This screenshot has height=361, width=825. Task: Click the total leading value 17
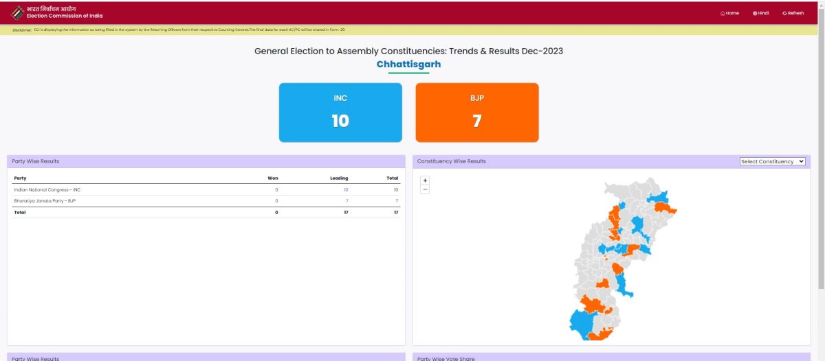coord(346,212)
